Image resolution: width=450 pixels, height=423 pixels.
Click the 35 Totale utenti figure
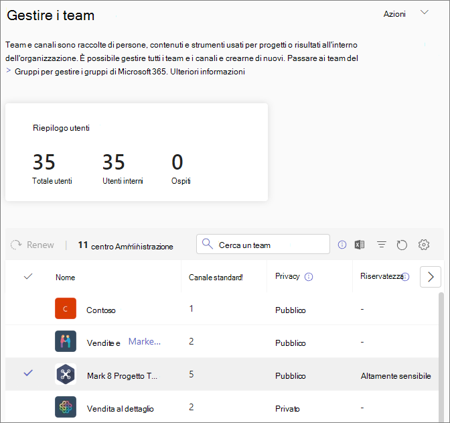(x=44, y=162)
